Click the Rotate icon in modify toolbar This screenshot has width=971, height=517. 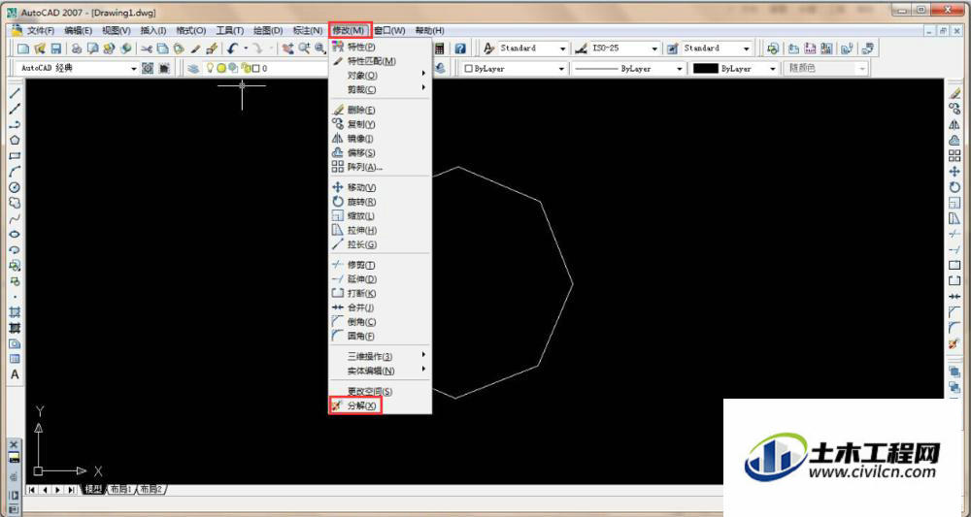click(x=954, y=187)
